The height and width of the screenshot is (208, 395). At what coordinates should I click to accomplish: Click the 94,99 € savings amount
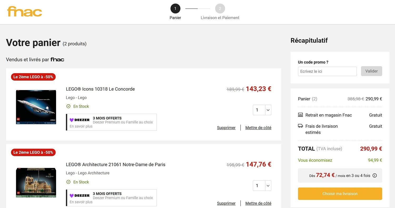(375, 160)
